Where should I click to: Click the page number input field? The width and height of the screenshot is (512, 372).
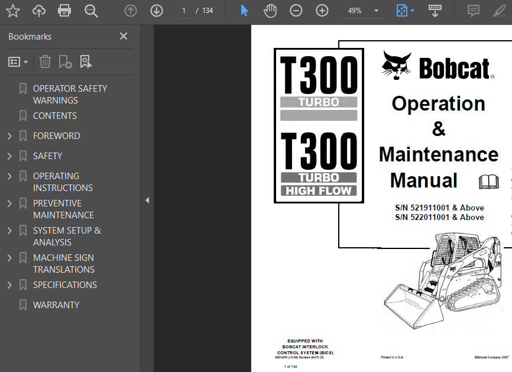tap(184, 11)
